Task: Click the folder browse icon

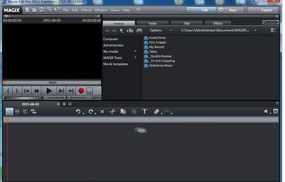Action: tap(130, 31)
